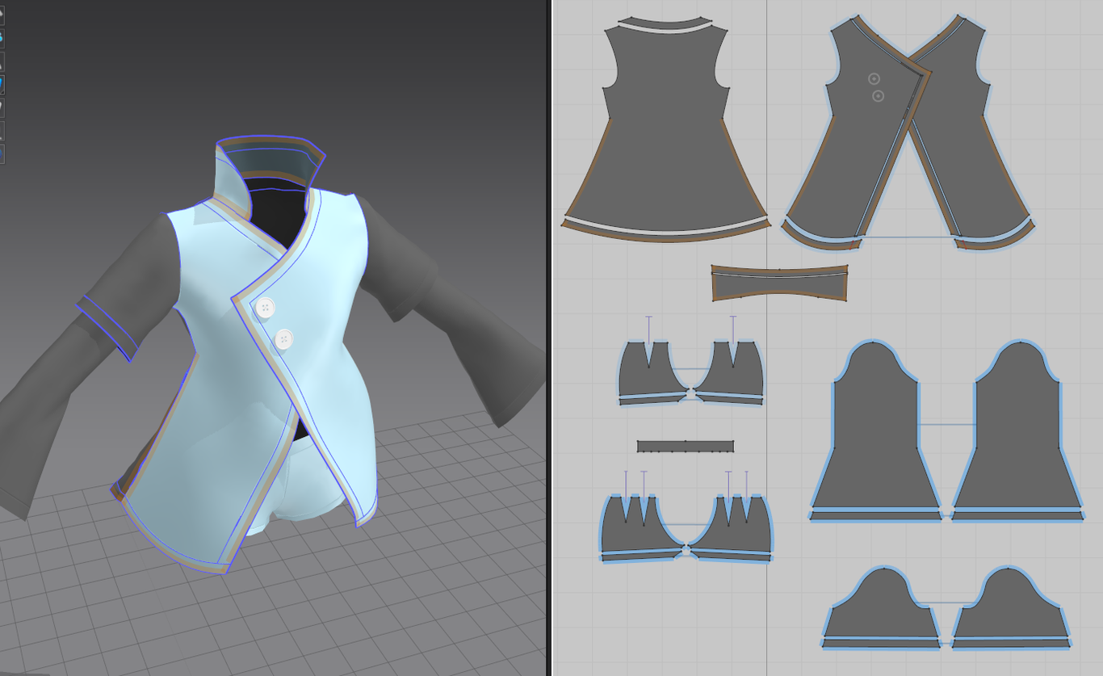
Task: Click the upper button marker on front pattern
Action: click(874, 78)
